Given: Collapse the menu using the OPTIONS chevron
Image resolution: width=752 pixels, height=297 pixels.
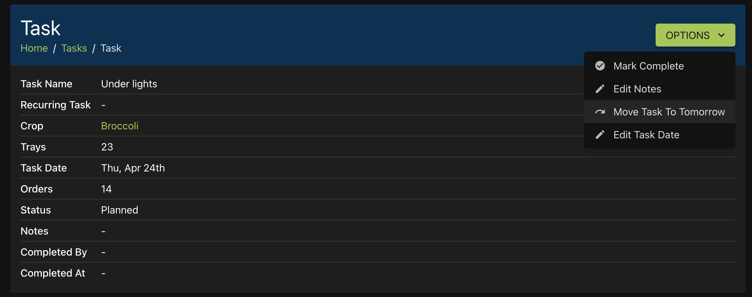Looking at the screenshot, I should pos(721,35).
